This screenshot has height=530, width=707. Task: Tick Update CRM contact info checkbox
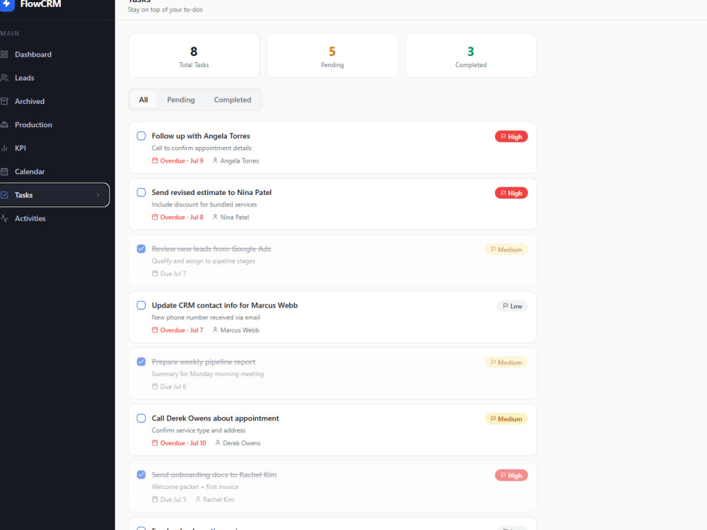141,305
